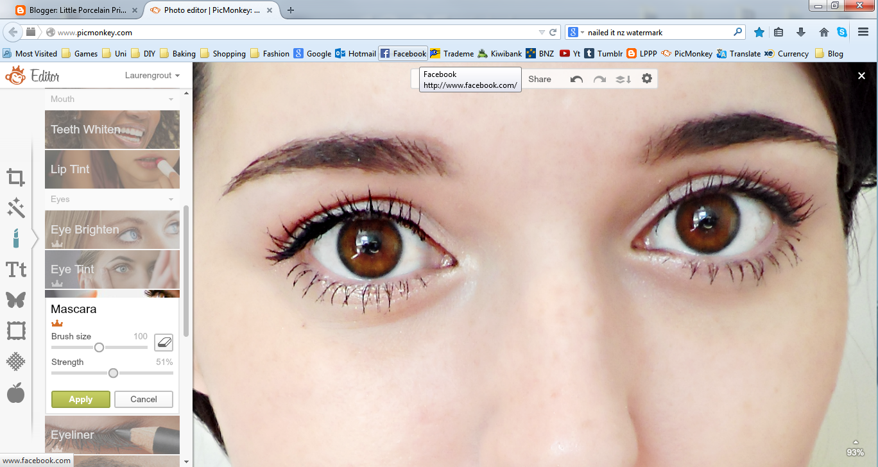Screen dimensions: 878x467
Task: Click the Strength slider handle
Action: click(113, 373)
